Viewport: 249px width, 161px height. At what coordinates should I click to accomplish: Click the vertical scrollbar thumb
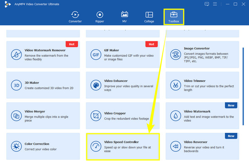point(243,86)
